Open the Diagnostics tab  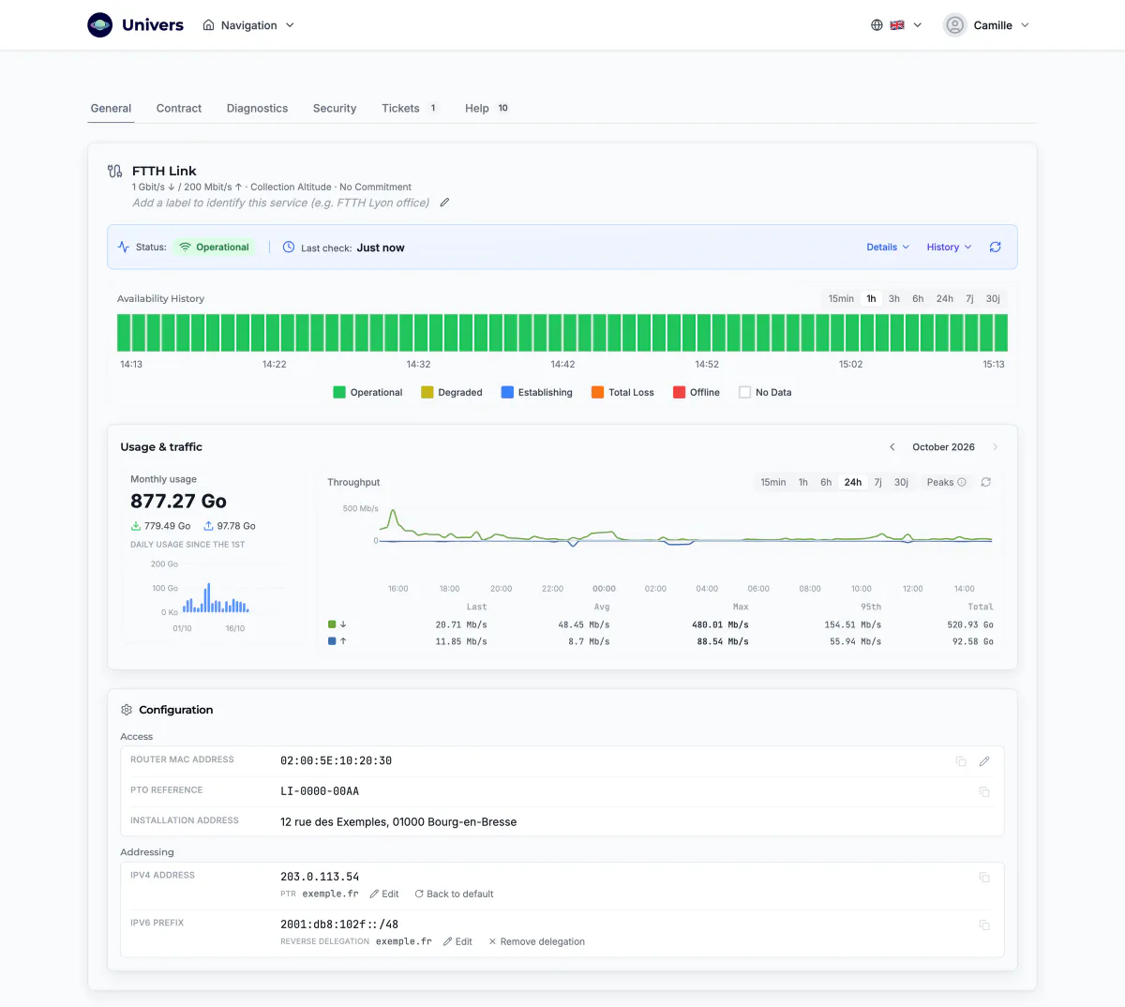point(257,108)
